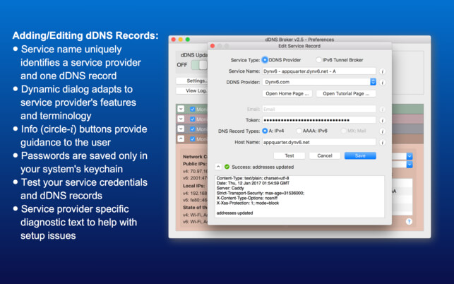Toggle the dDNS Updates OFF switch
This screenshot has width=454, height=284.
(199, 65)
